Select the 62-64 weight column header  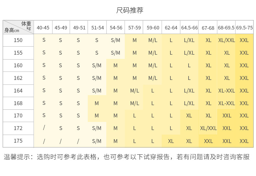click(171, 28)
